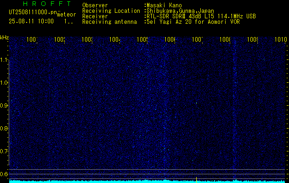The height and width of the screenshot is (183, 289).
Task: Click the cyan signal level strip at bottom
Action: (x=147, y=181)
